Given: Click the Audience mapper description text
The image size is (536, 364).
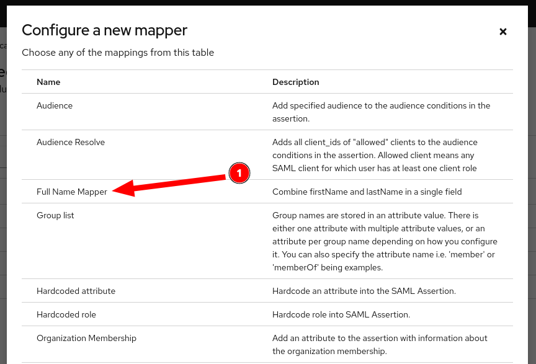Looking at the screenshot, I should pos(381,112).
